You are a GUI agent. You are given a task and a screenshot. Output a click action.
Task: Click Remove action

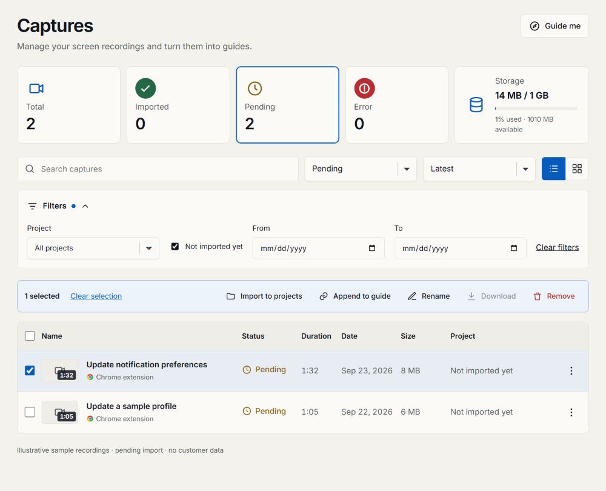554,296
